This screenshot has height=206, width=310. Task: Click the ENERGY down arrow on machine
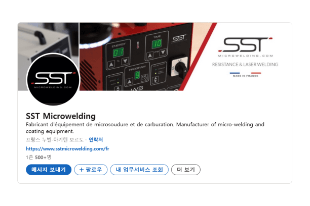[x=125, y=61]
